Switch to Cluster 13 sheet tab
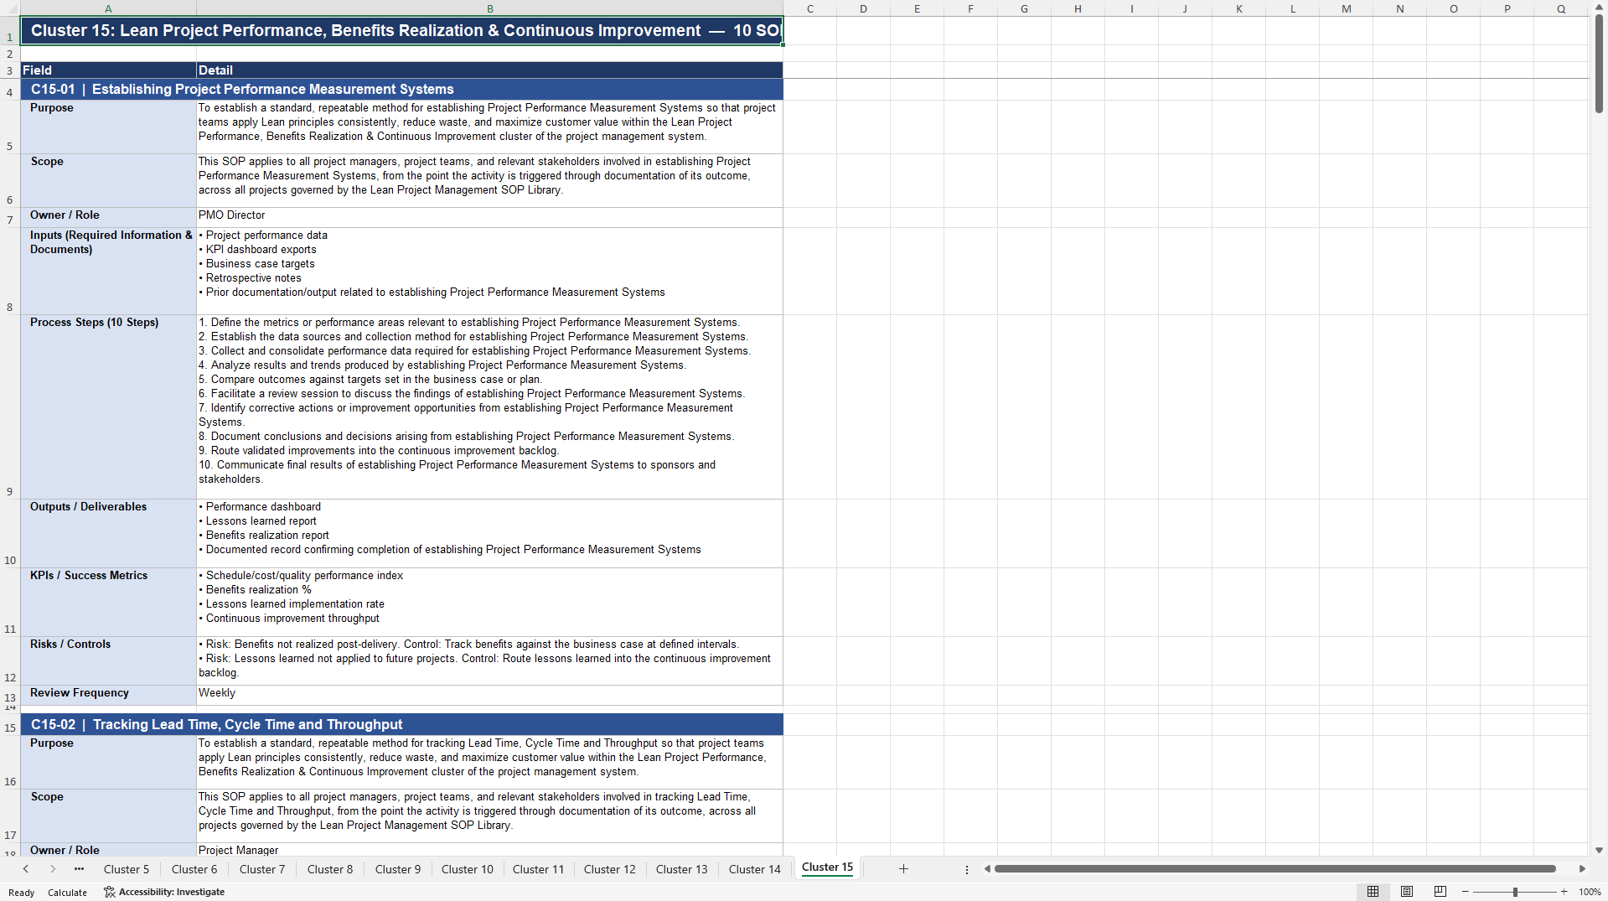 682,869
